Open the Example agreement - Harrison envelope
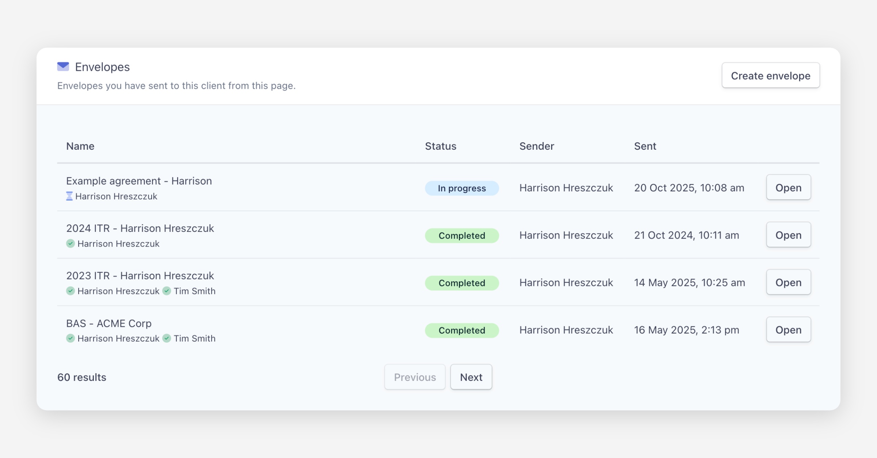877x458 pixels. point(788,187)
